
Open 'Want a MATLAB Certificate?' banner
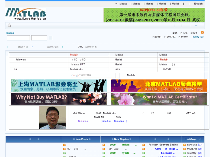pos(159,99)
